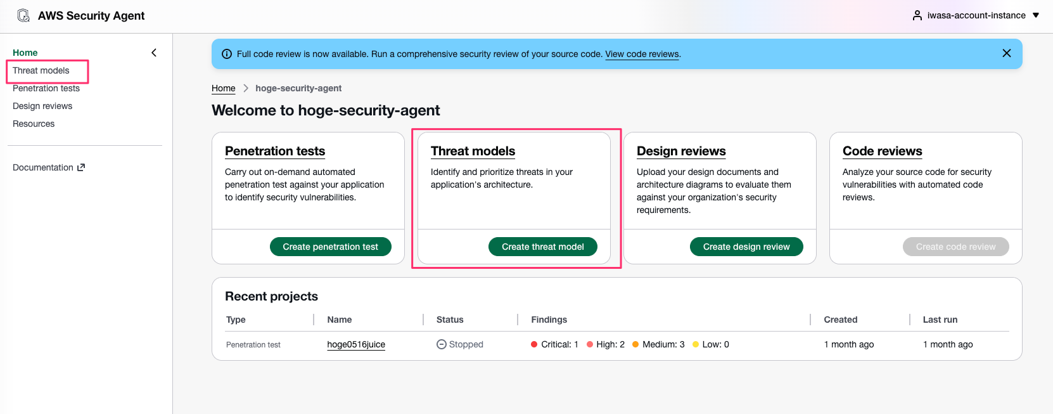This screenshot has height=414, width=1053.
Task: Click the AWS Security Agent logo icon
Action: tap(23, 15)
